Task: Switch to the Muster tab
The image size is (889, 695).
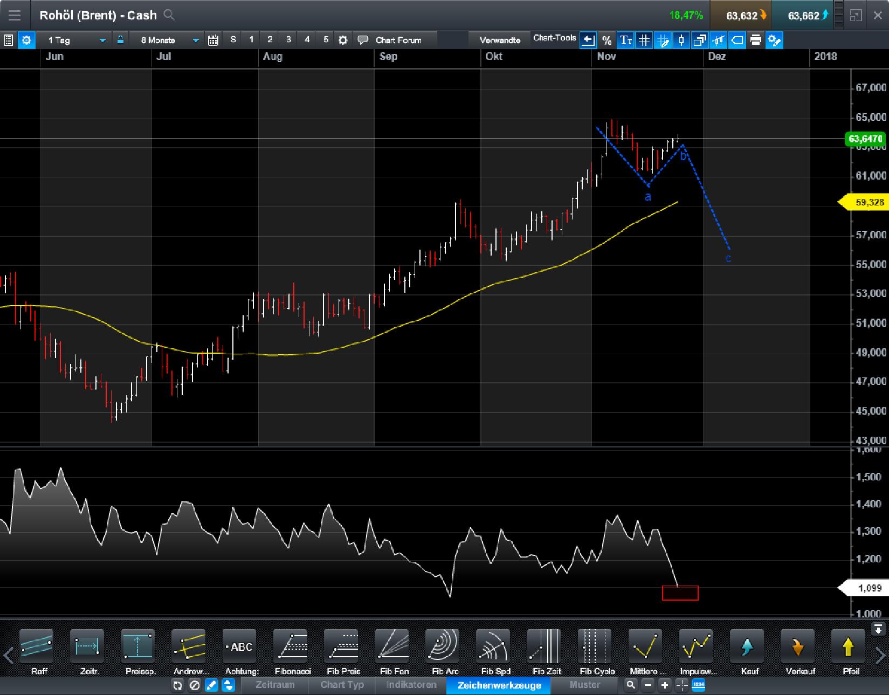Action: [585, 685]
